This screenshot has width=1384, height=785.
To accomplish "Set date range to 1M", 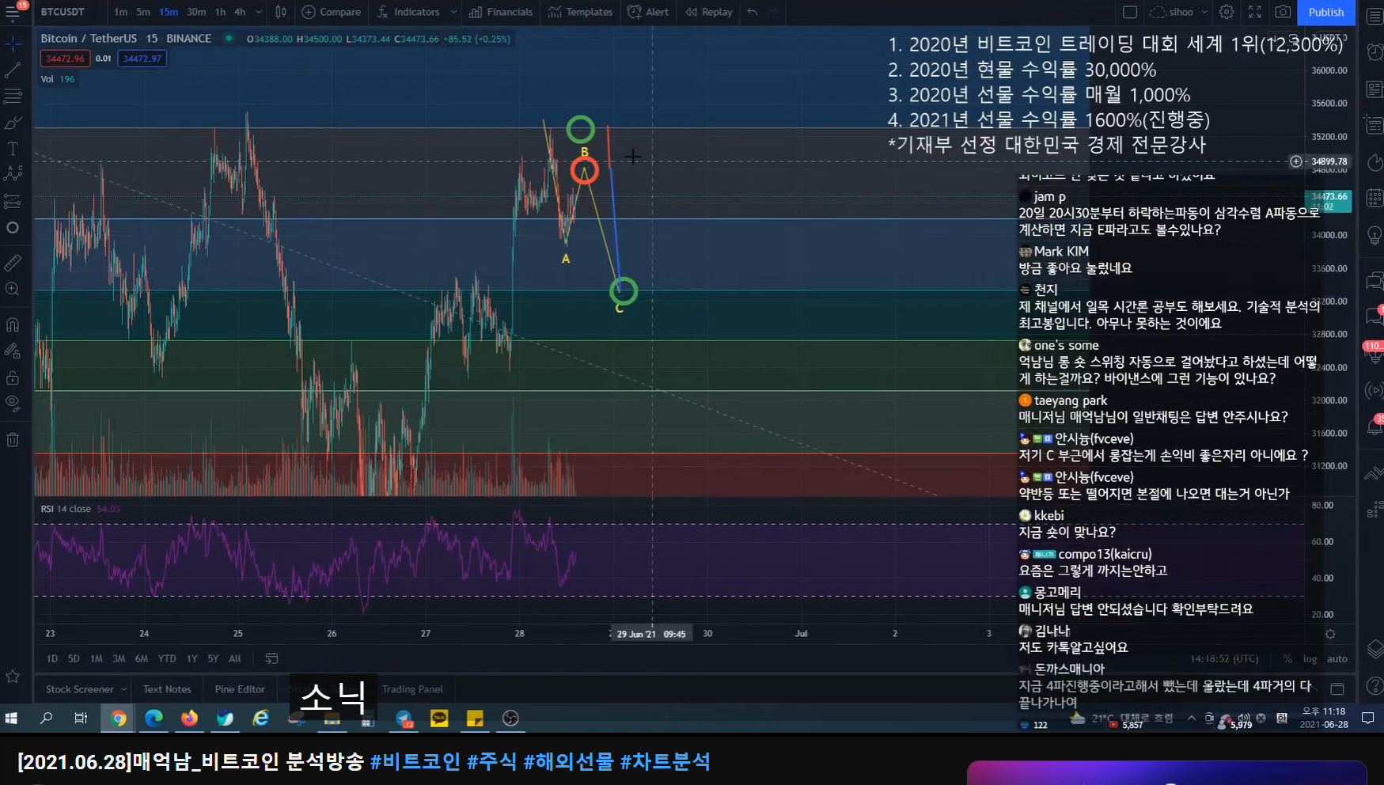I will tap(97, 658).
